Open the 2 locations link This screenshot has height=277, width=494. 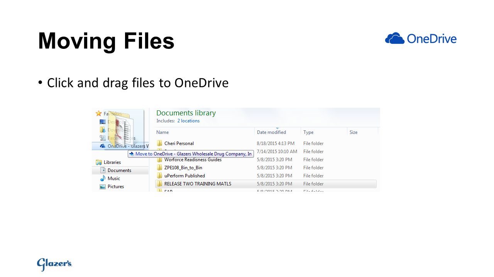click(188, 121)
